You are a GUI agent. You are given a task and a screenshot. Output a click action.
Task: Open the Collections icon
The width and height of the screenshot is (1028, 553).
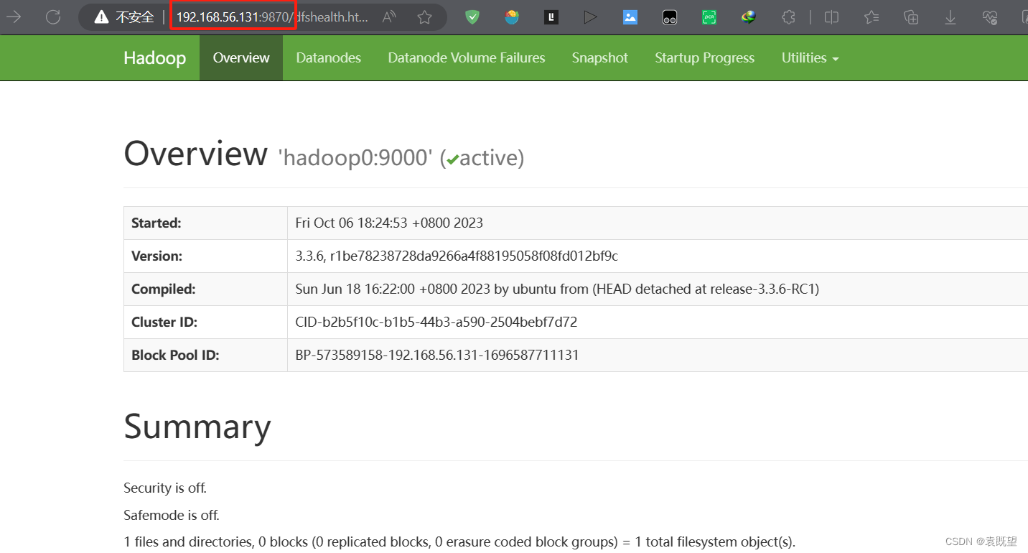click(911, 17)
